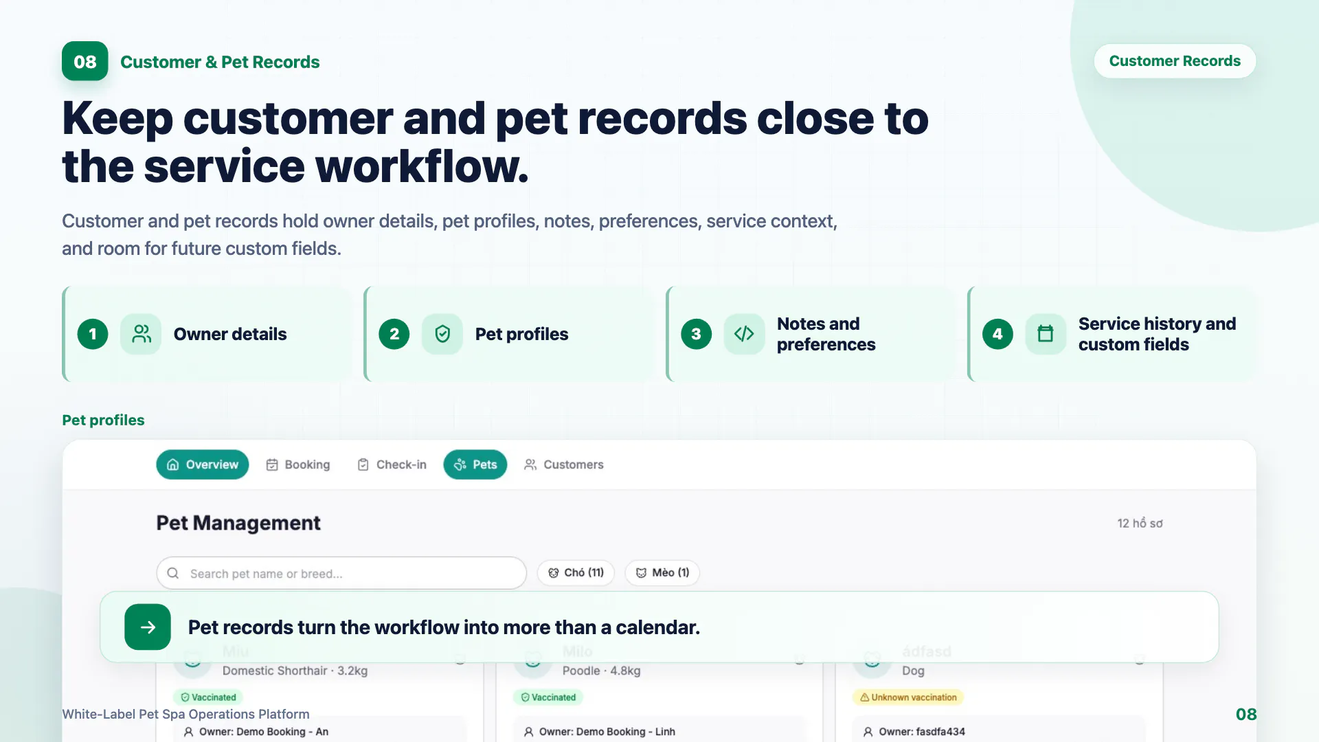Click the person icon beside Owner: fasdfa434
Viewport: 1319px width, 742px height.
[868, 732]
